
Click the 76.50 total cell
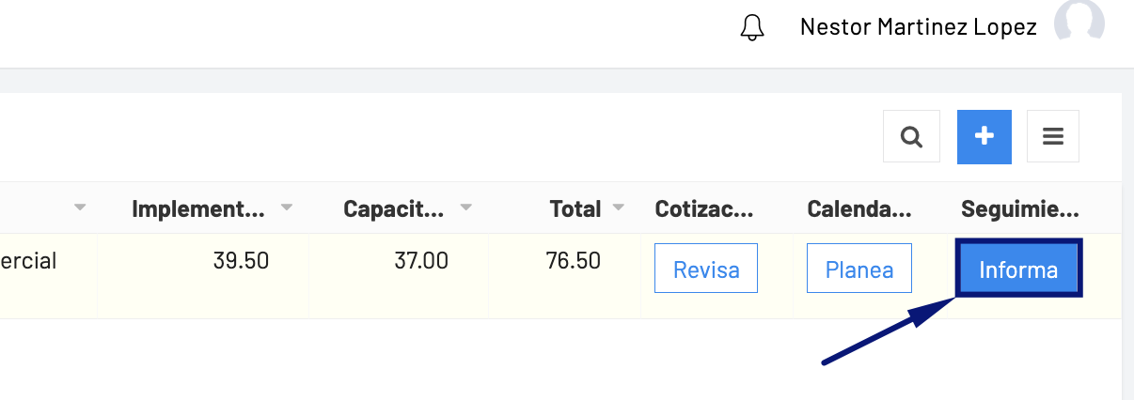(573, 261)
